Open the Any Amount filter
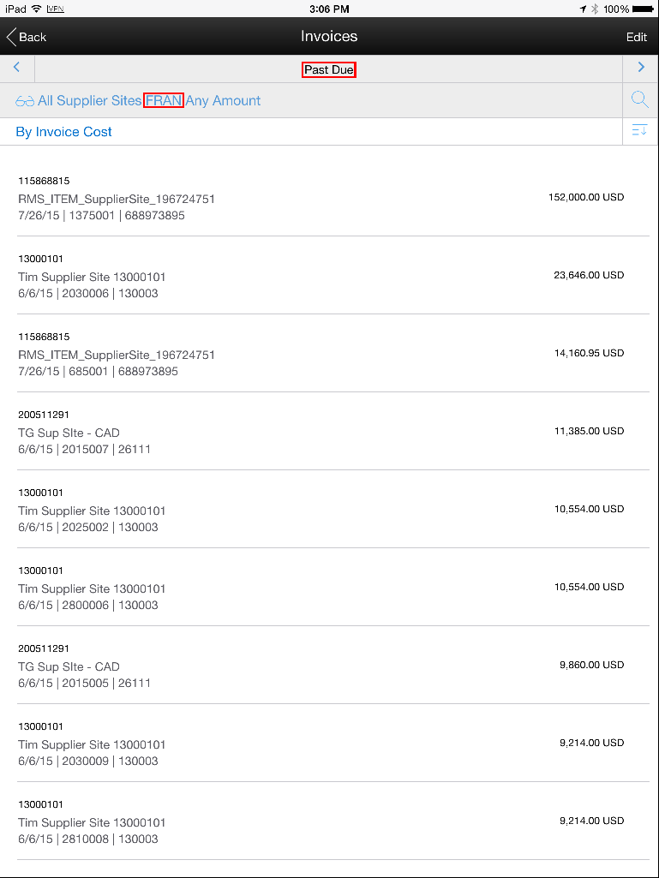The image size is (659, 878). (x=223, y=101)
